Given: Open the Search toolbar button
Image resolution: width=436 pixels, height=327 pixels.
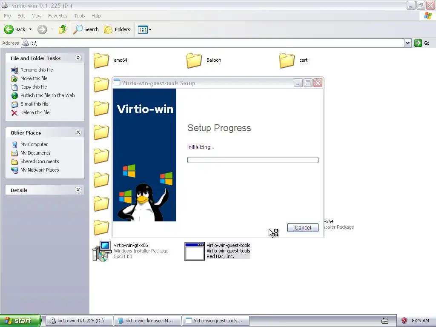Looking at the screenshot, I should [86, 29].
